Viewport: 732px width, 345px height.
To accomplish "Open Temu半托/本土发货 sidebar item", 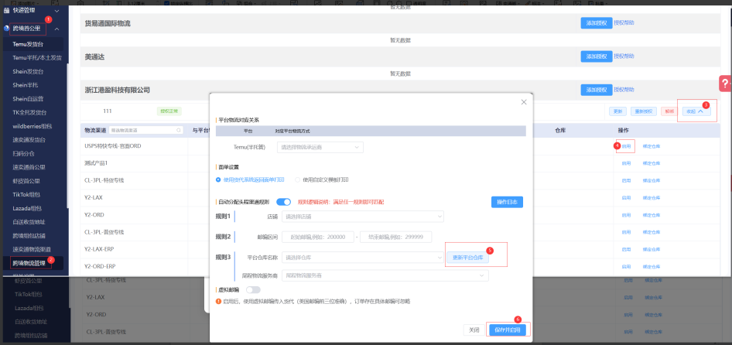I will point(37,58).
